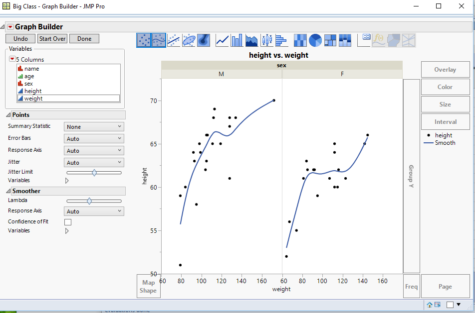
Task: Open the data table icon in status bar
Action: pyautogui.click(x=438, y=305)
